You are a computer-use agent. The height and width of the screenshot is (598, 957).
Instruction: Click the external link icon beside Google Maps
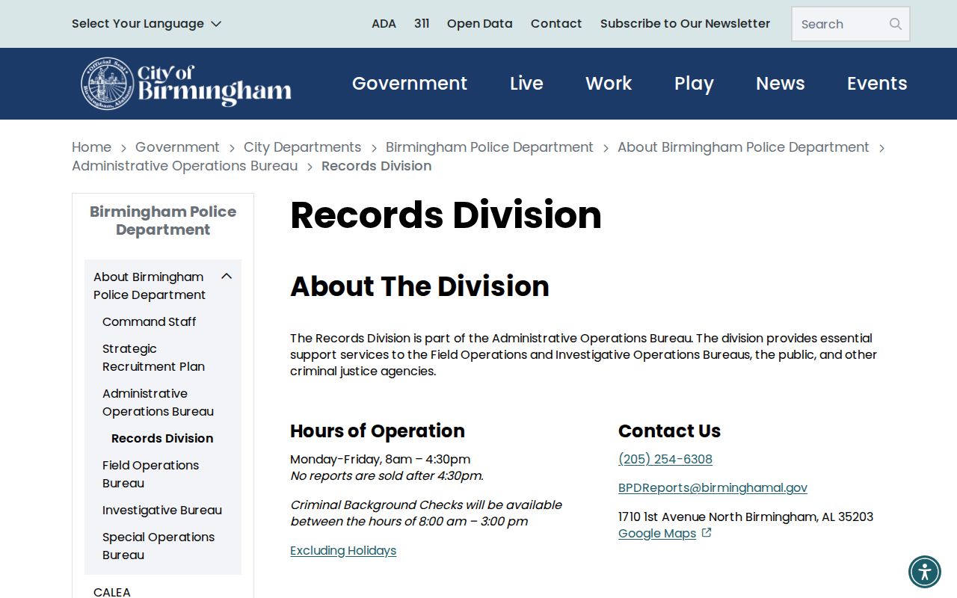707,533
